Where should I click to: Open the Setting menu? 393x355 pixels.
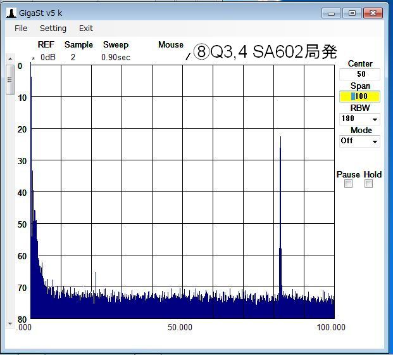53,29
